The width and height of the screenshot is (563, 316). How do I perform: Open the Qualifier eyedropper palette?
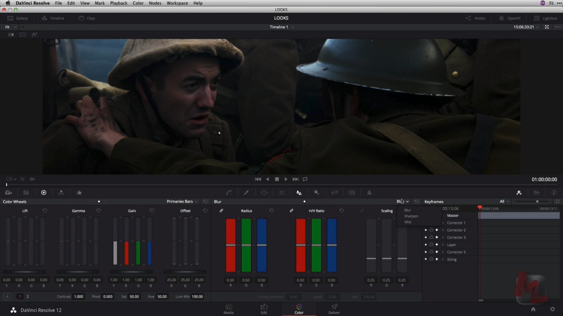[246, 193]
